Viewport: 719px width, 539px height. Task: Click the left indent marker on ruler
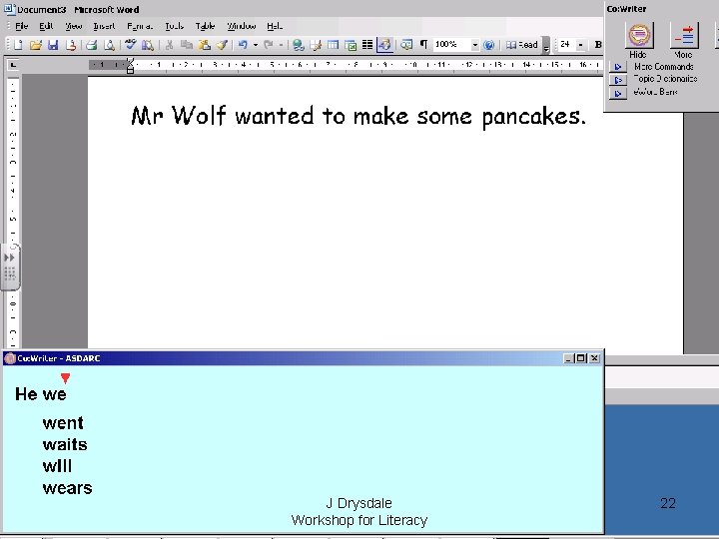click(x=130, y=70)
